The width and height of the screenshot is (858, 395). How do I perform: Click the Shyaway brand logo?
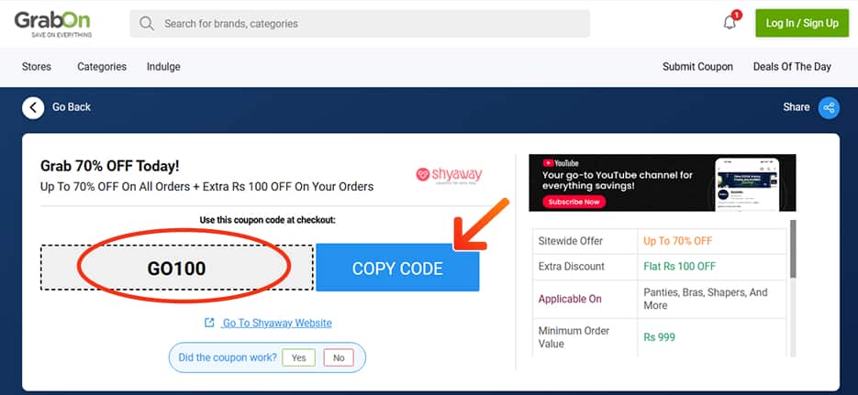click(449, 175)
